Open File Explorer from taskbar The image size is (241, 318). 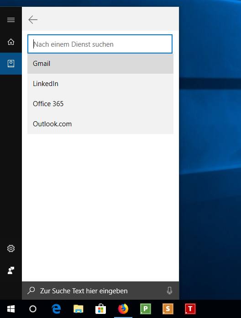tap(79, 309)
